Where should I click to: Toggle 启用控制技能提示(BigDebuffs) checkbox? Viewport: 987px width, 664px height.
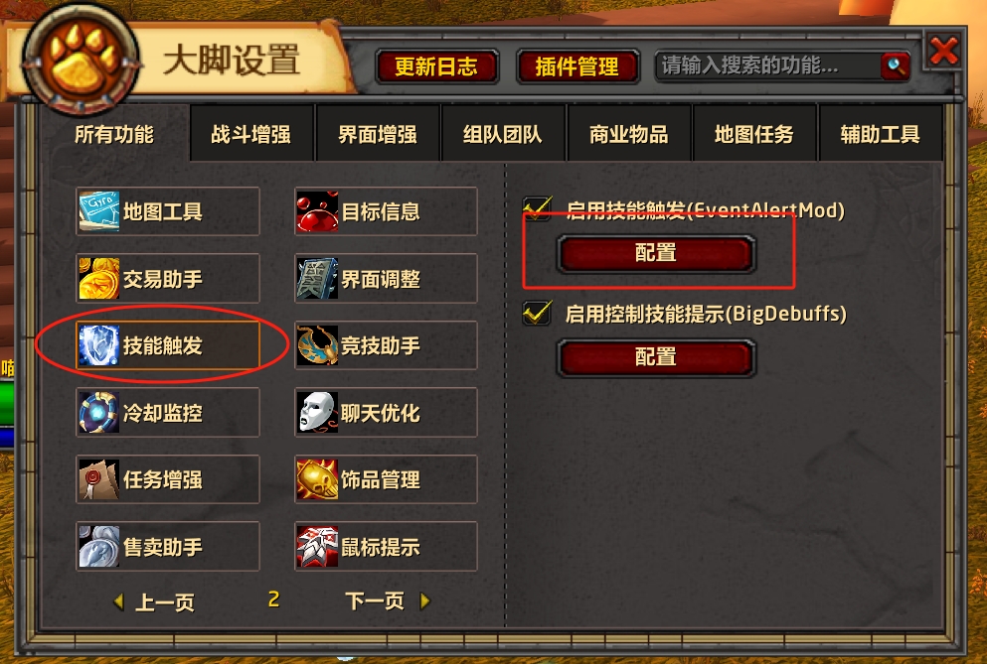pyautogui.click(x=537, y=313)
